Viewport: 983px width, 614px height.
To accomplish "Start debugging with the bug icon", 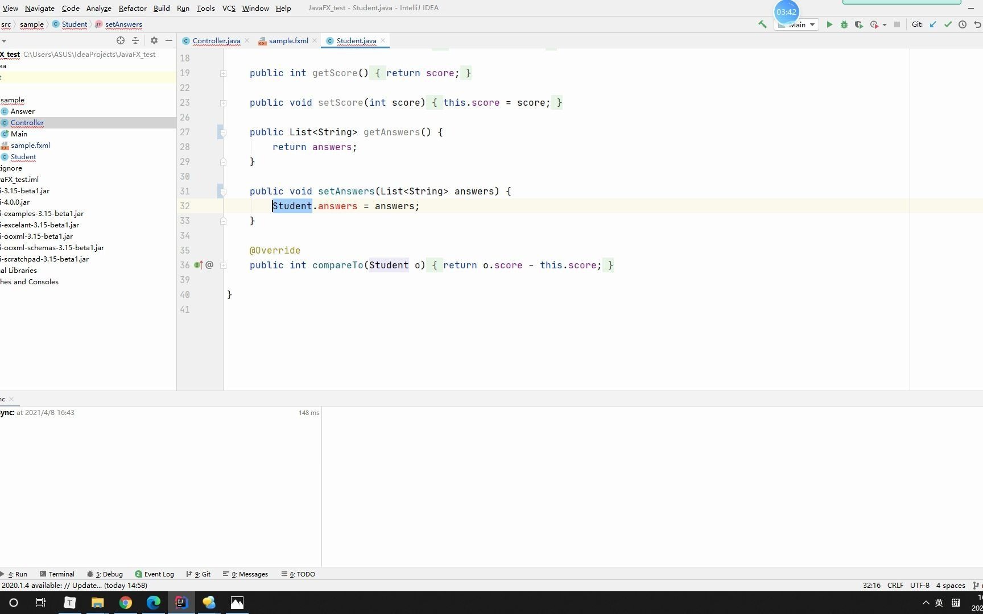I will (x=844, y=24).
